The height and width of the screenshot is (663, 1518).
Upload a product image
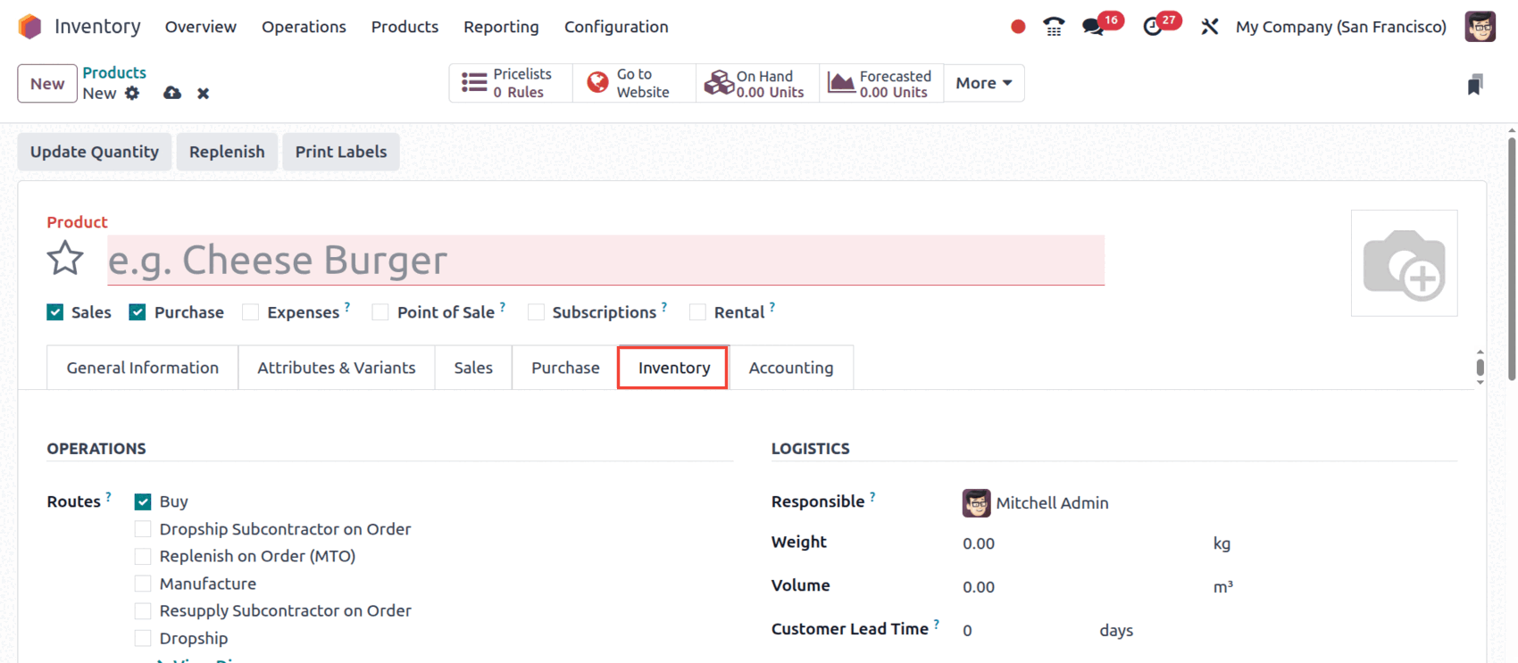[x=1404, y=263]
